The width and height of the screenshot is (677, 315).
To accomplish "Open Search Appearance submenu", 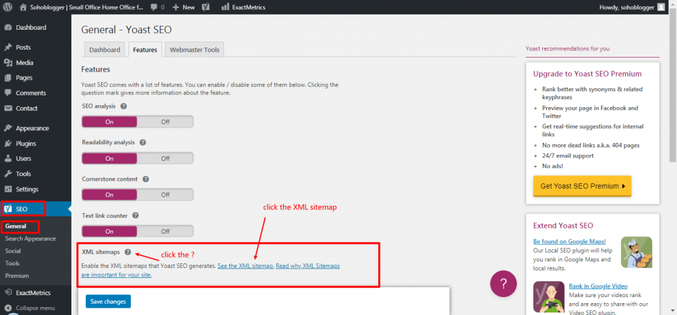I will tap(30, 238).
